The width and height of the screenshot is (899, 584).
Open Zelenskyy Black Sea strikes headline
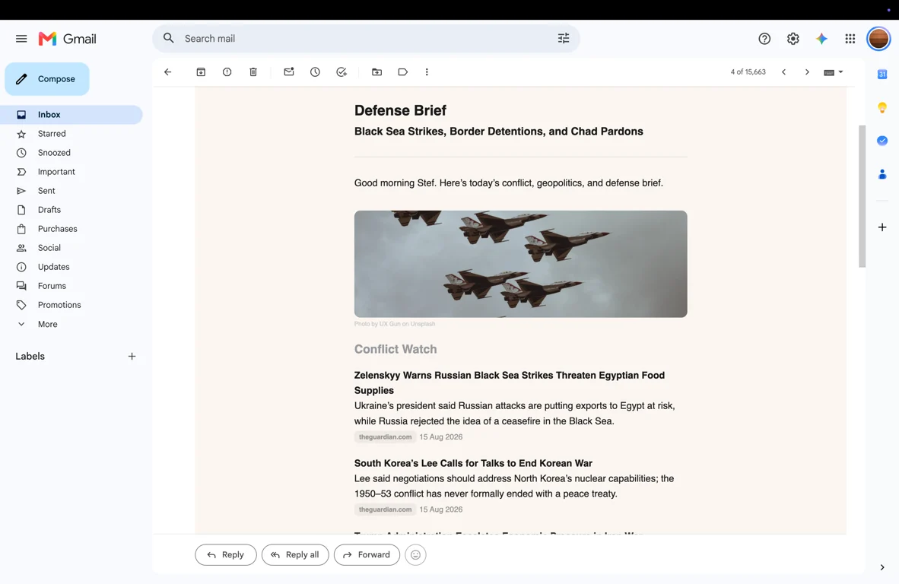click(509, 382)
